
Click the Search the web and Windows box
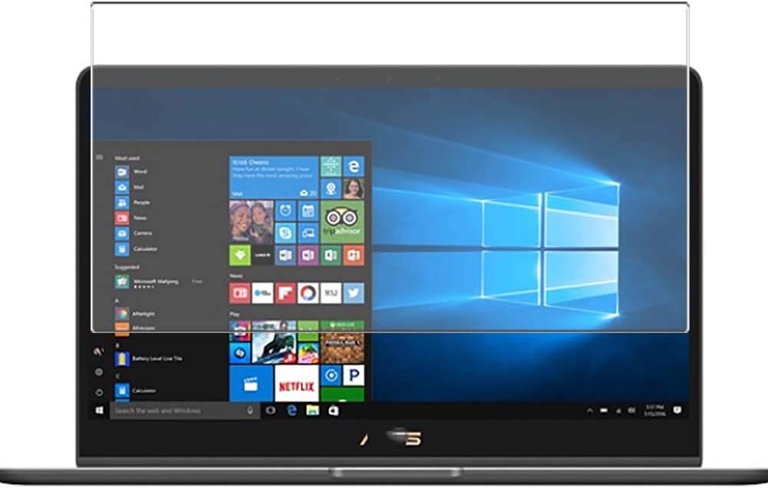click(x=183, y=411)
